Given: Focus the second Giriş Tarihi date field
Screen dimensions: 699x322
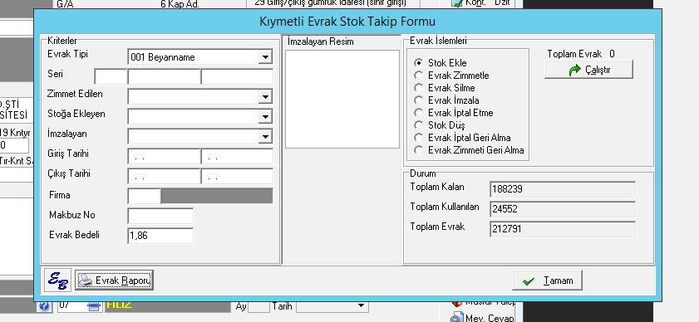Looking at the screenshot, I should (x=237, y=157).
